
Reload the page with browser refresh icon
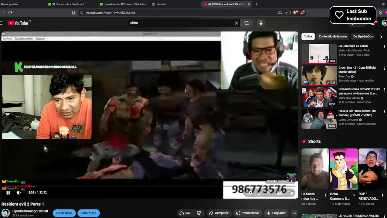click(10, 13)
